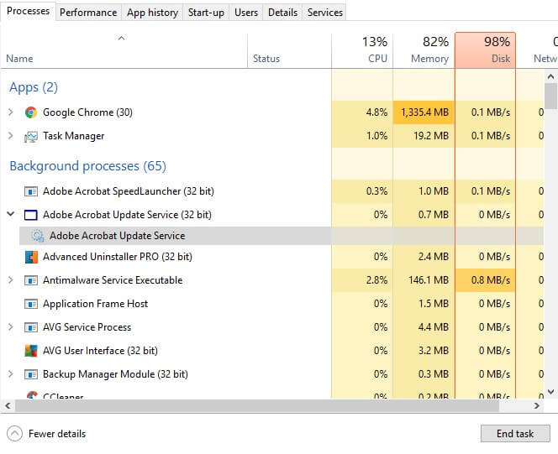Select the Task Manager row name
This screenshot has height=454, width=558.
click(73, 136)
